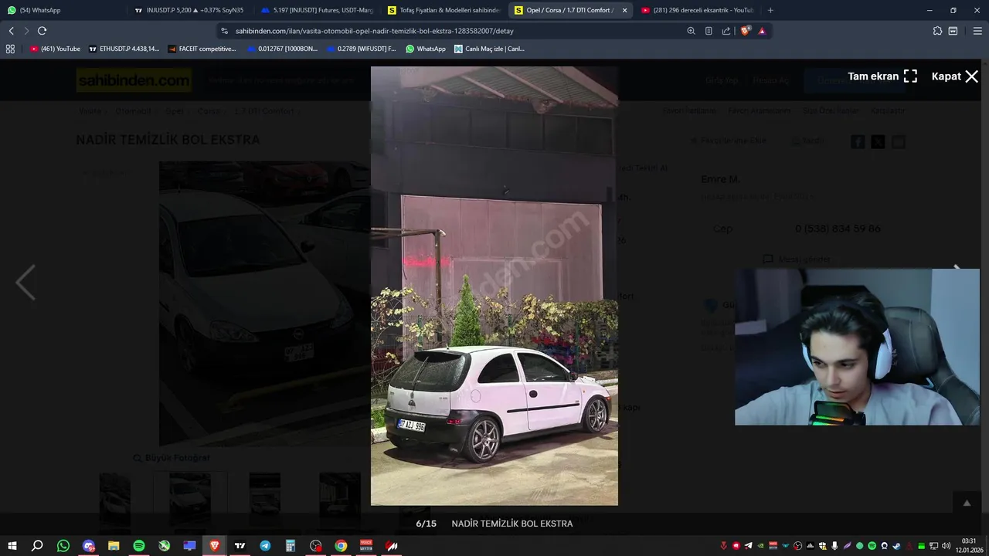Image resolution: width=989 pixels, height=556 pixels.
Task: Open File Explorer from the taskbar
Action: (114, 546)
